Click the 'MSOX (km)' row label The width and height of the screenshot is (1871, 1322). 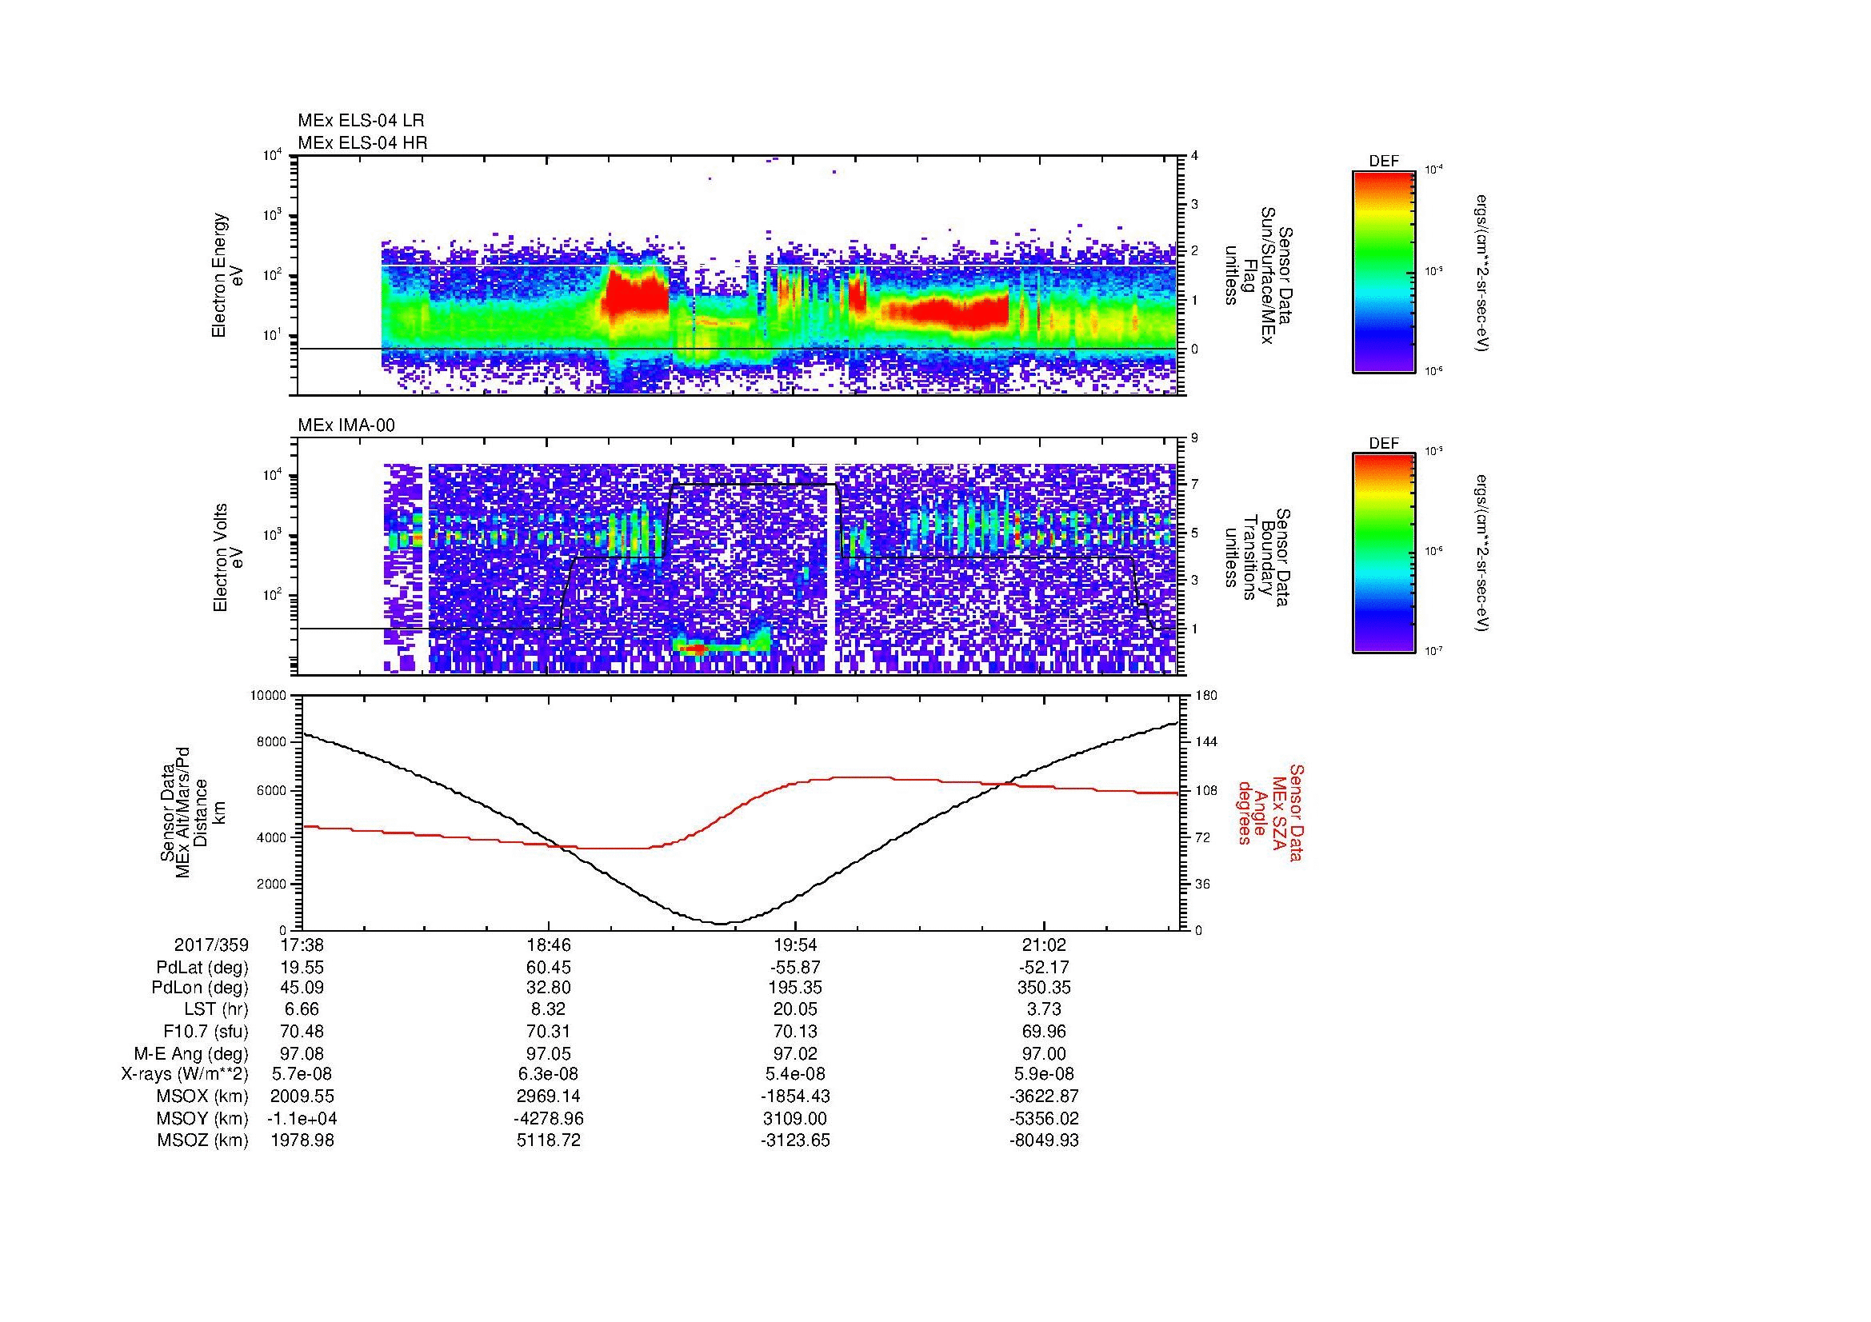(203, 1096)
